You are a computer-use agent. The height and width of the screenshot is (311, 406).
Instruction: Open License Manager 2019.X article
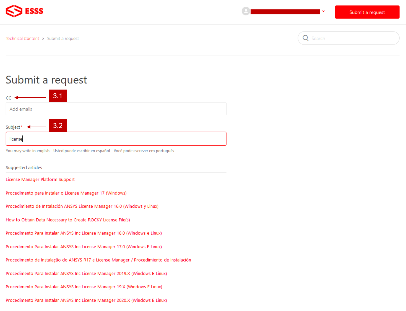click(x=86, y=273)
